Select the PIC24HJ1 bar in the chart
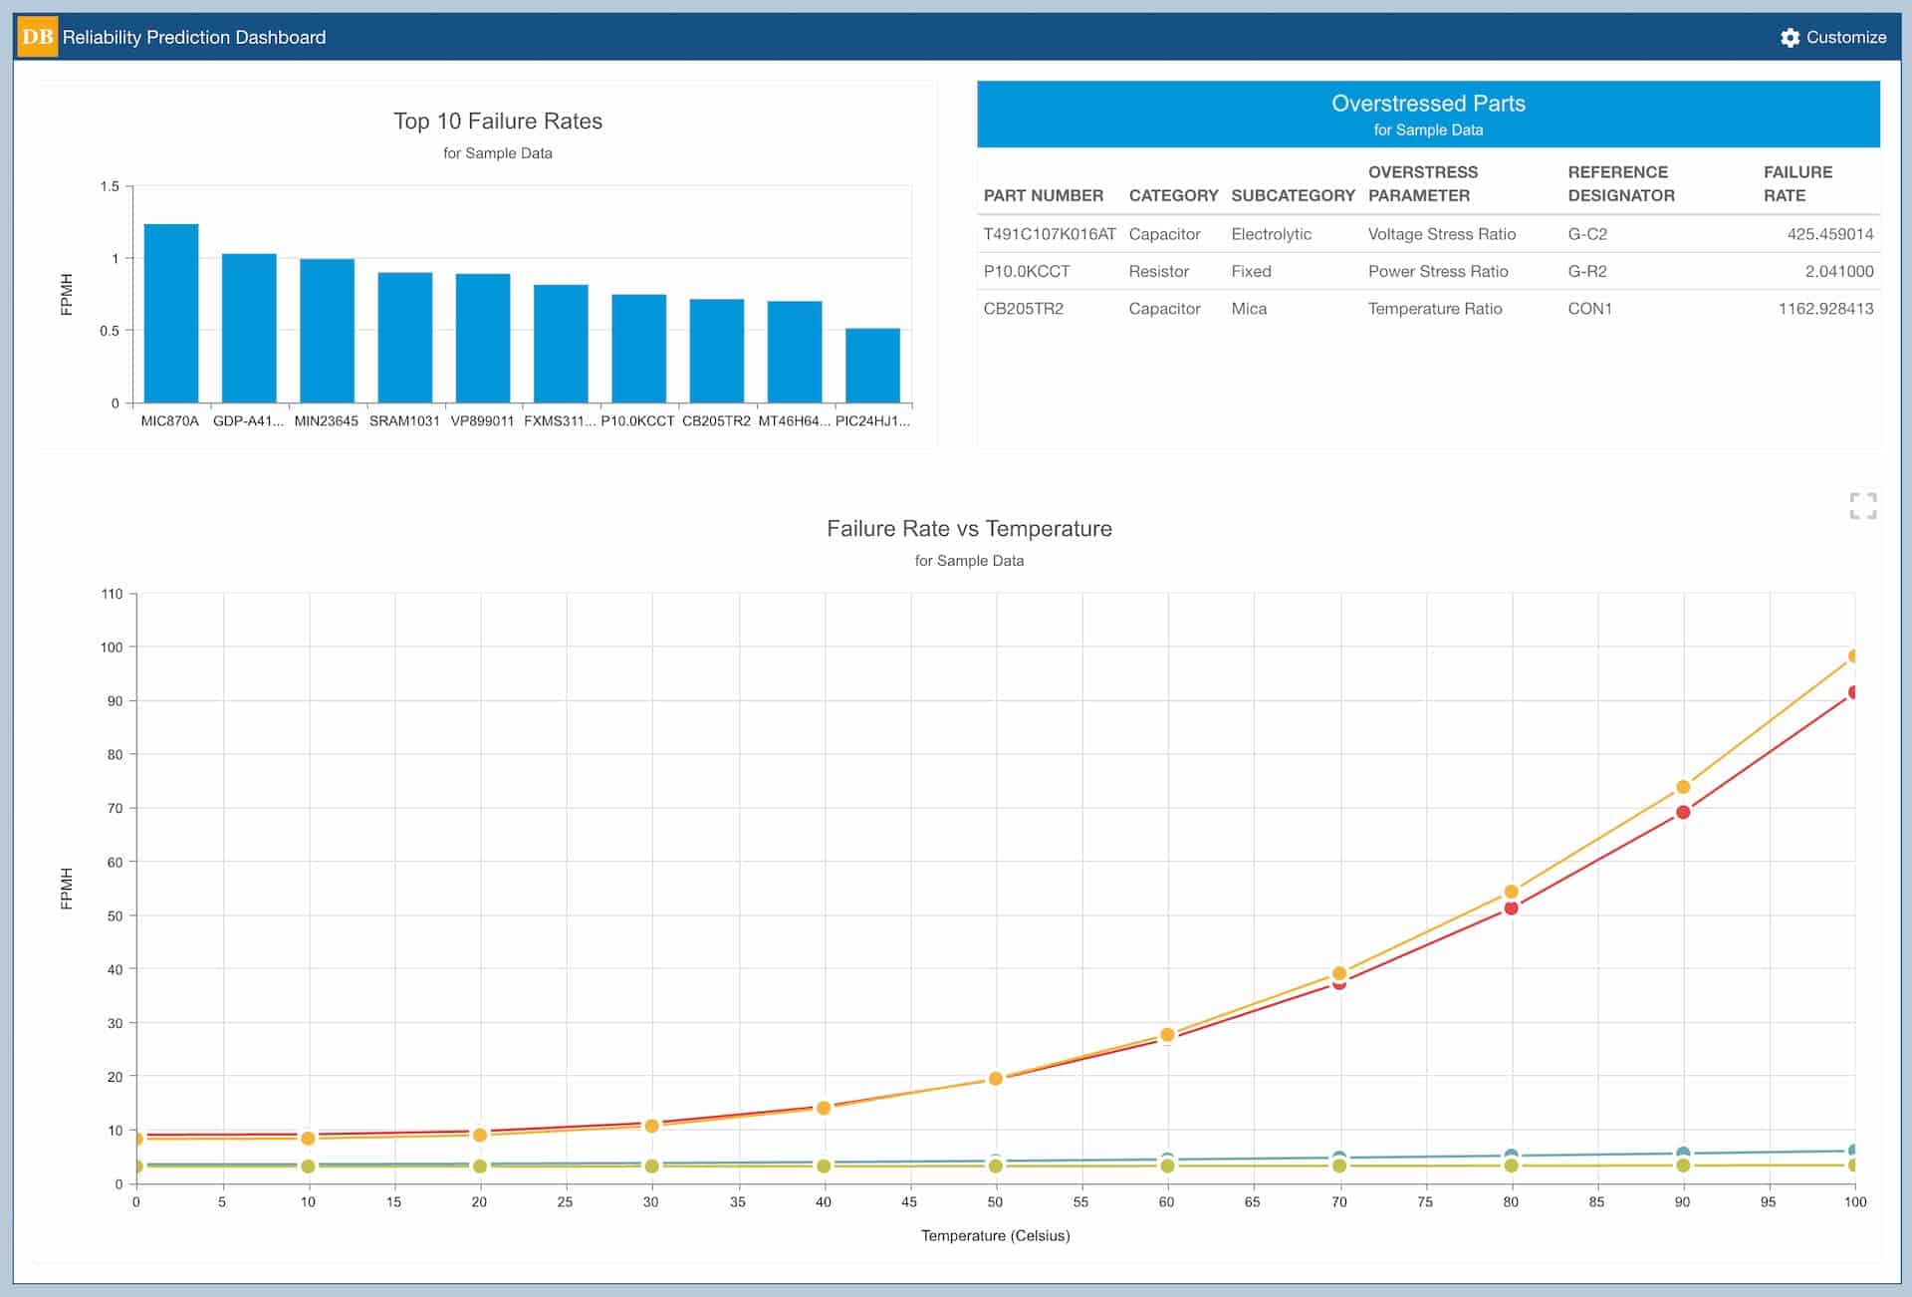 (872, 364)
